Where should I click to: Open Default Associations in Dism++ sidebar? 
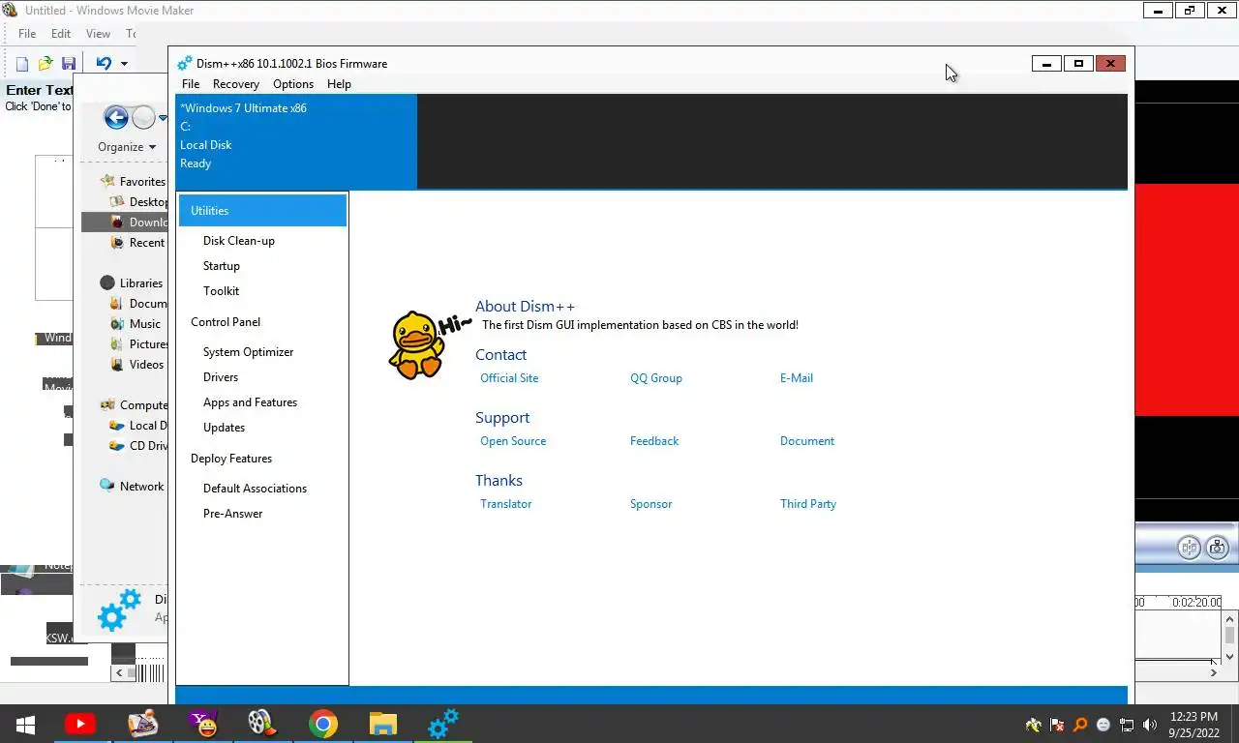pos(256,489)
